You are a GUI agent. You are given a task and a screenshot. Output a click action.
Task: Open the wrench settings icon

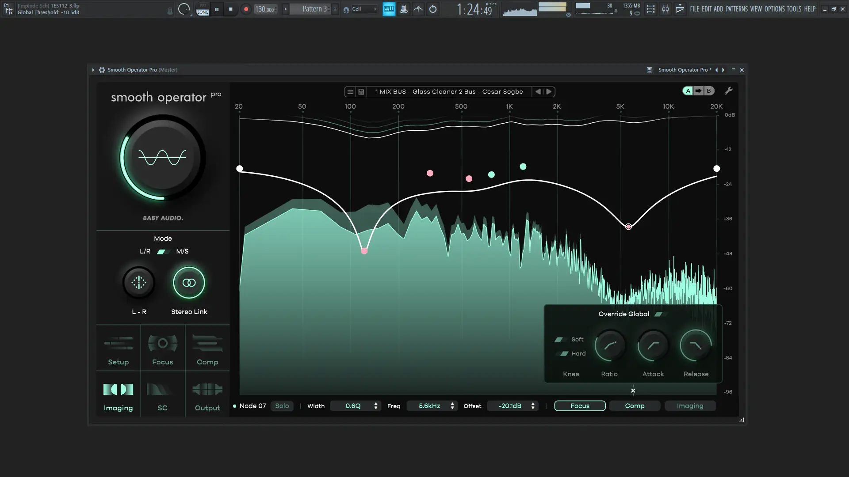(728, 91)
